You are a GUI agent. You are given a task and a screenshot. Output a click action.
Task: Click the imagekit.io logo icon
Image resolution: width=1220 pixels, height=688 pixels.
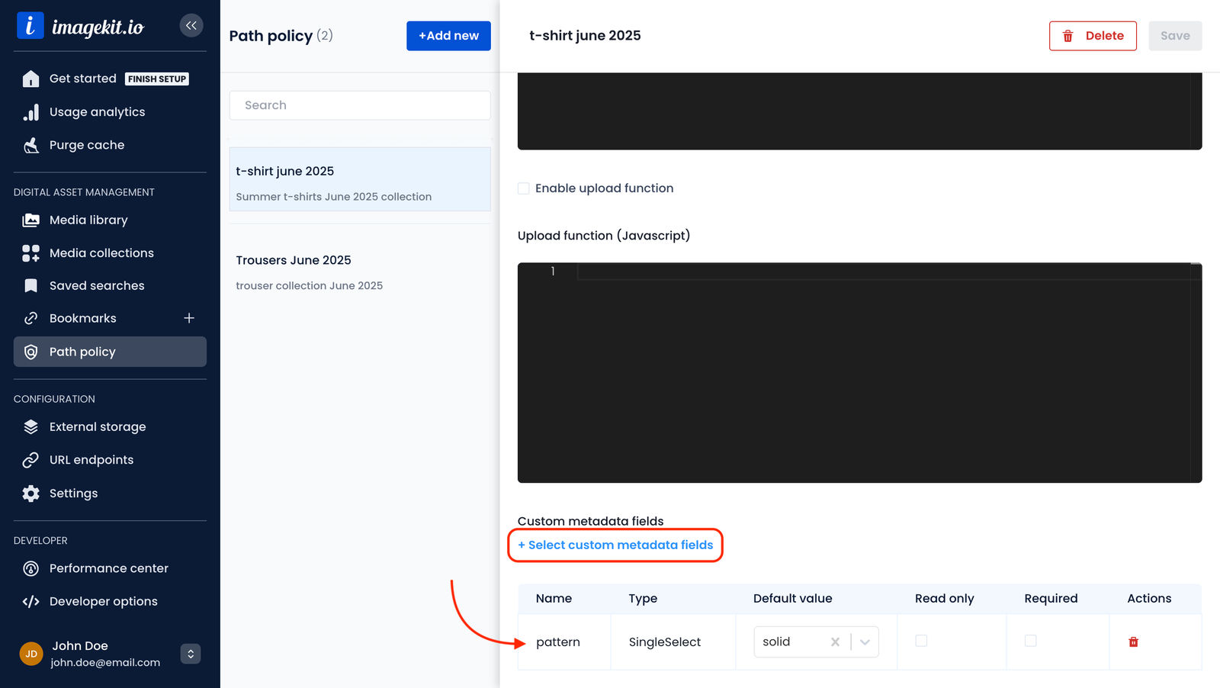pyautogui.click(x=30, y=26)
